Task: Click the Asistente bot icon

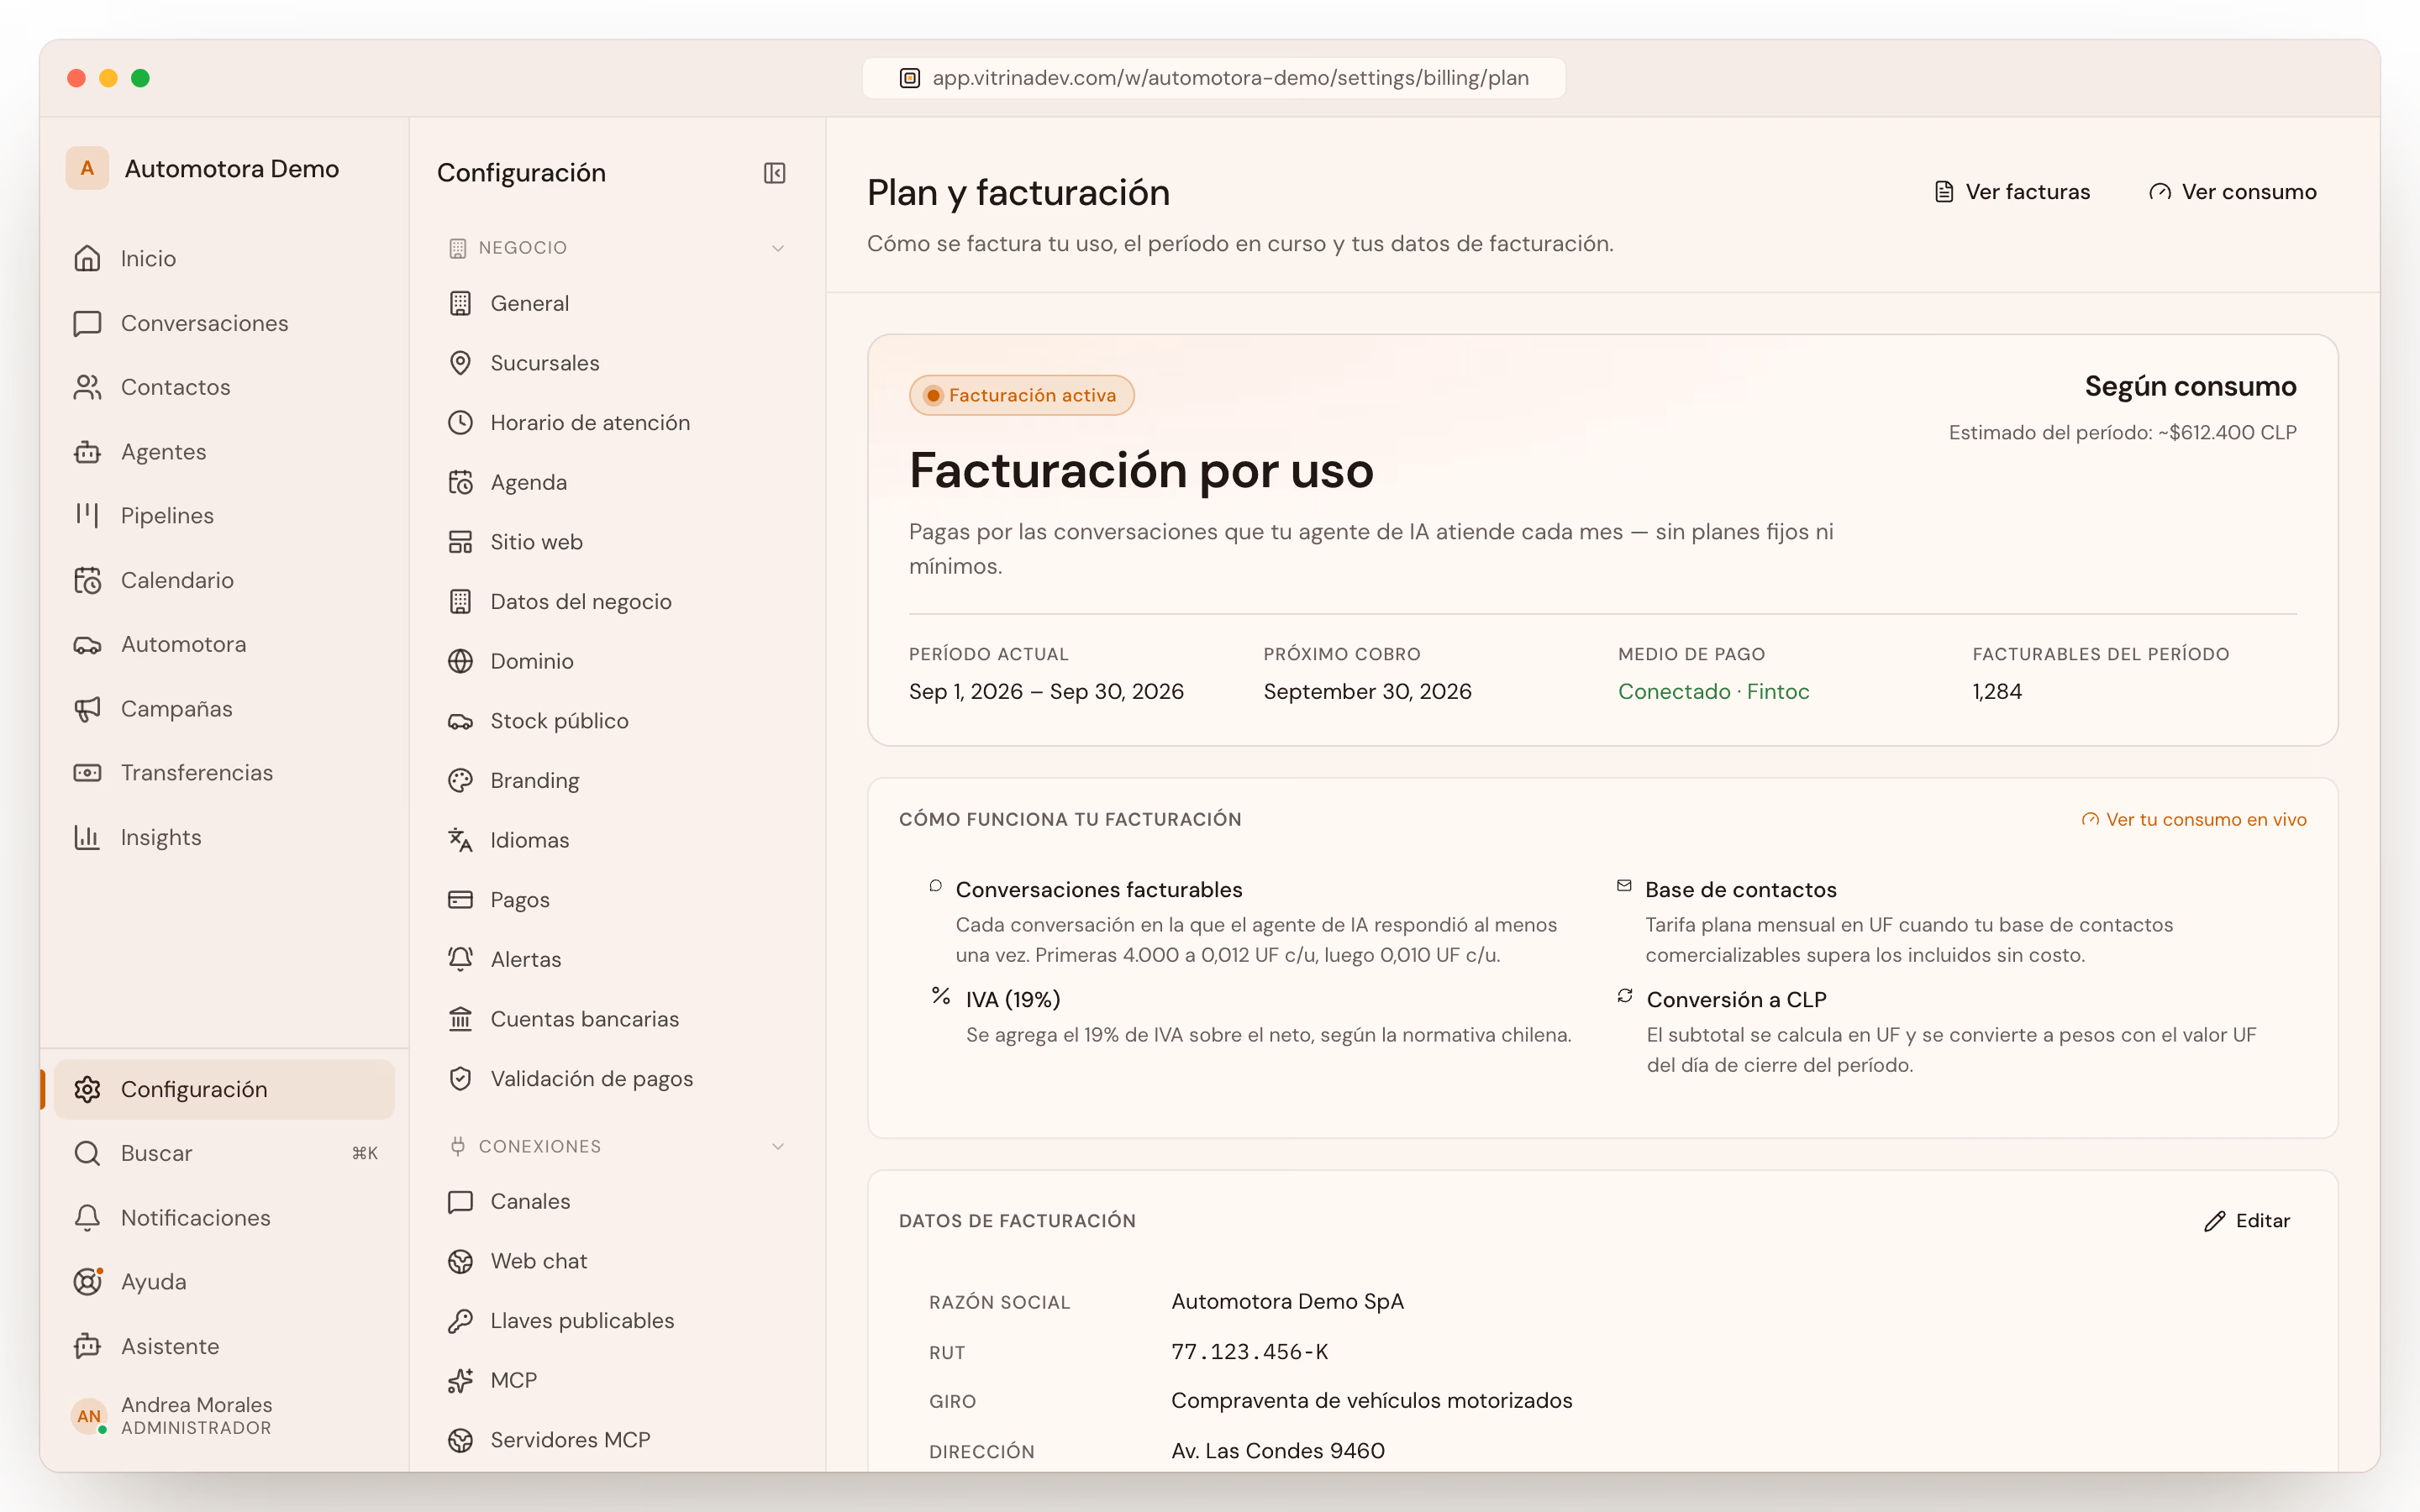Action: [87, 1346]
